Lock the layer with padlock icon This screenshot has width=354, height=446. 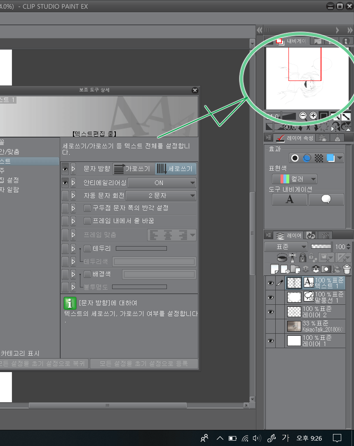302,258
